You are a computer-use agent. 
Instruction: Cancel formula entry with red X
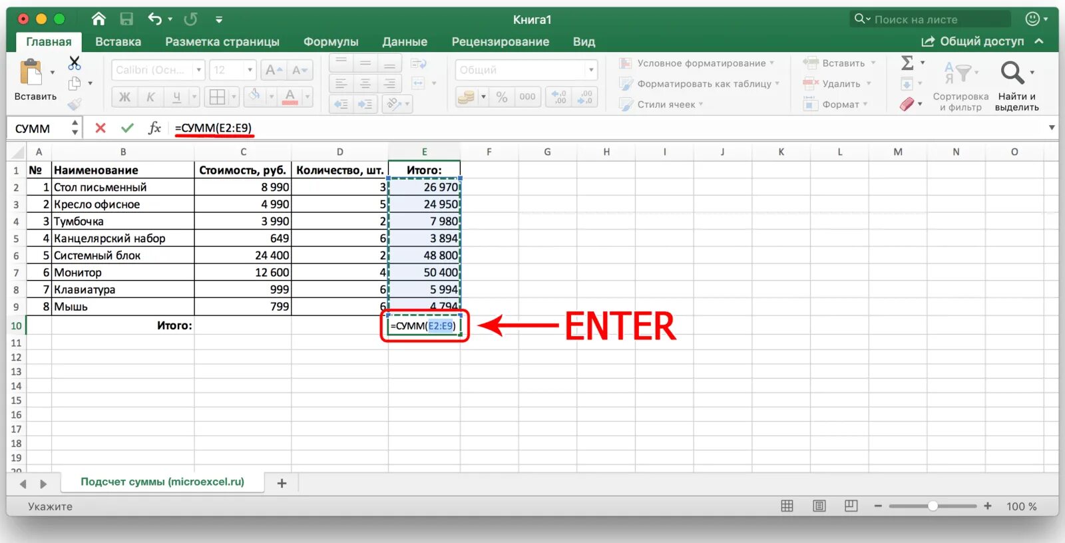(101, 128)
